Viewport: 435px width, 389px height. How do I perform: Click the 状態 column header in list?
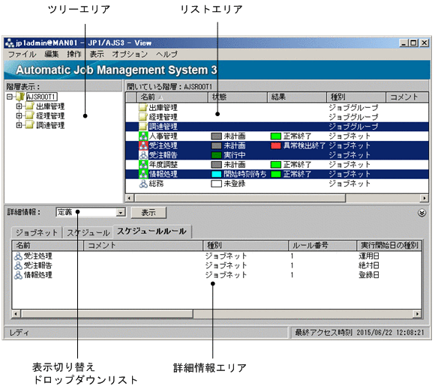click(x=238, y=97)
